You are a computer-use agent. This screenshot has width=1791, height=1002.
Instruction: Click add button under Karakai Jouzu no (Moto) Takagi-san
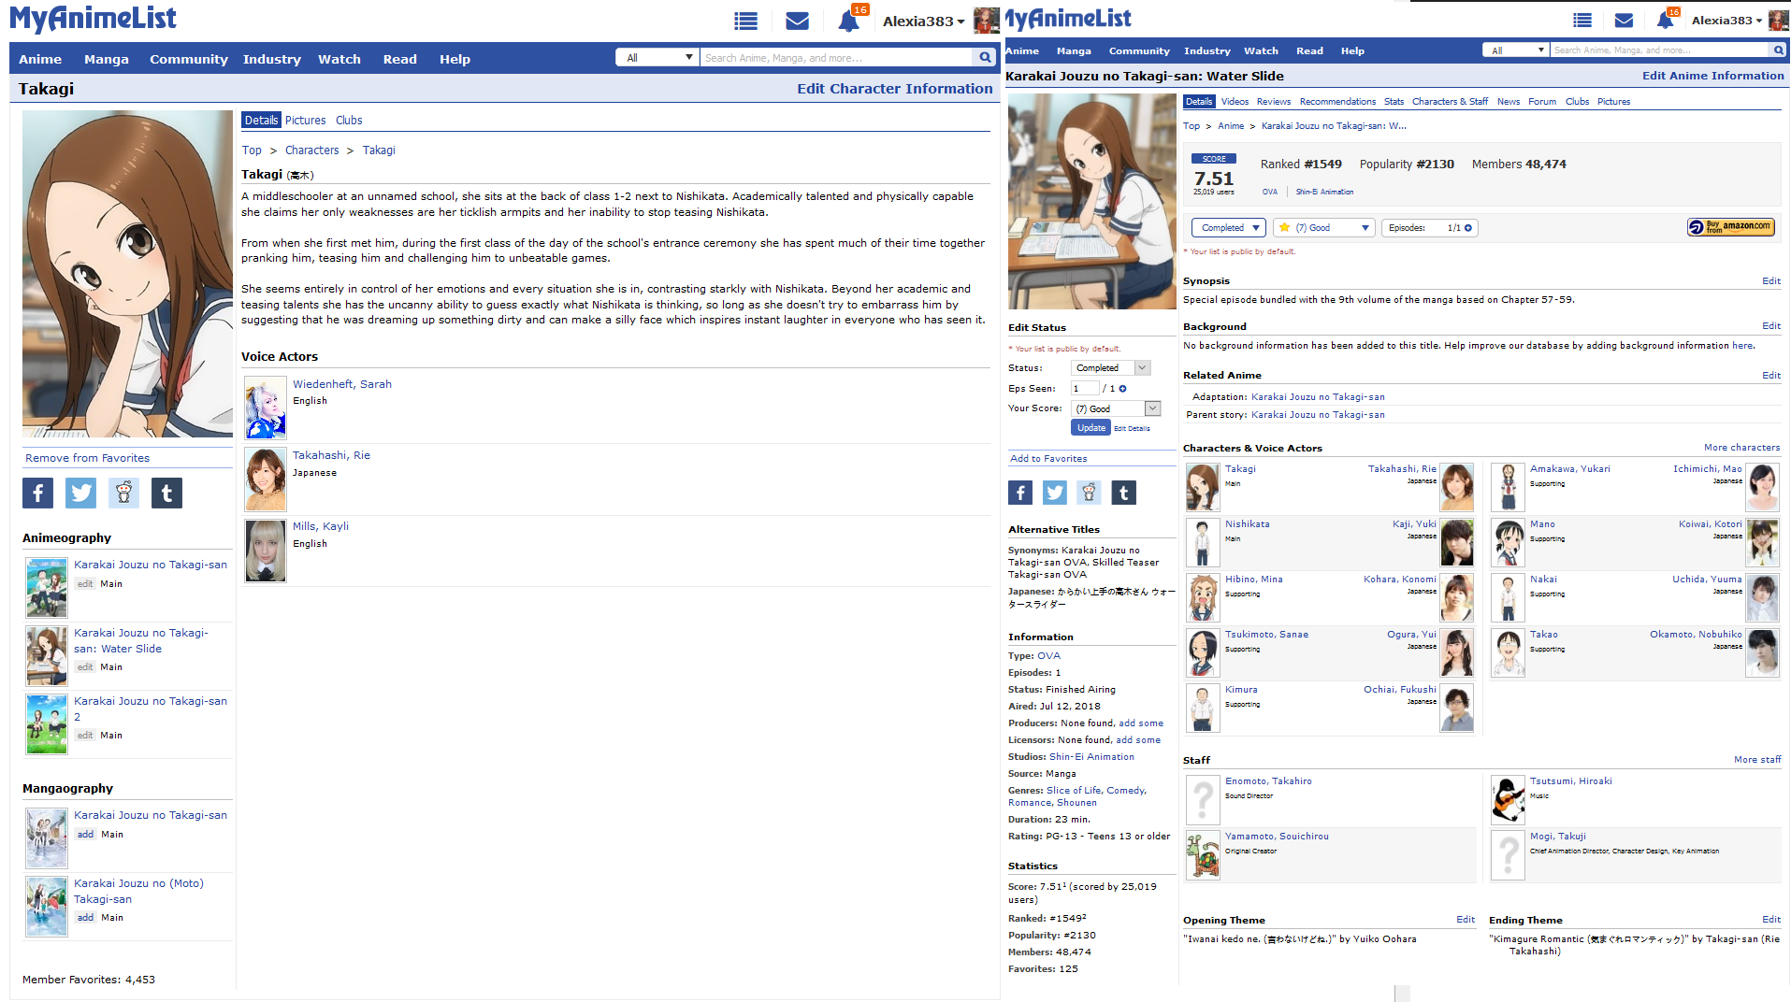click(85, 918)
